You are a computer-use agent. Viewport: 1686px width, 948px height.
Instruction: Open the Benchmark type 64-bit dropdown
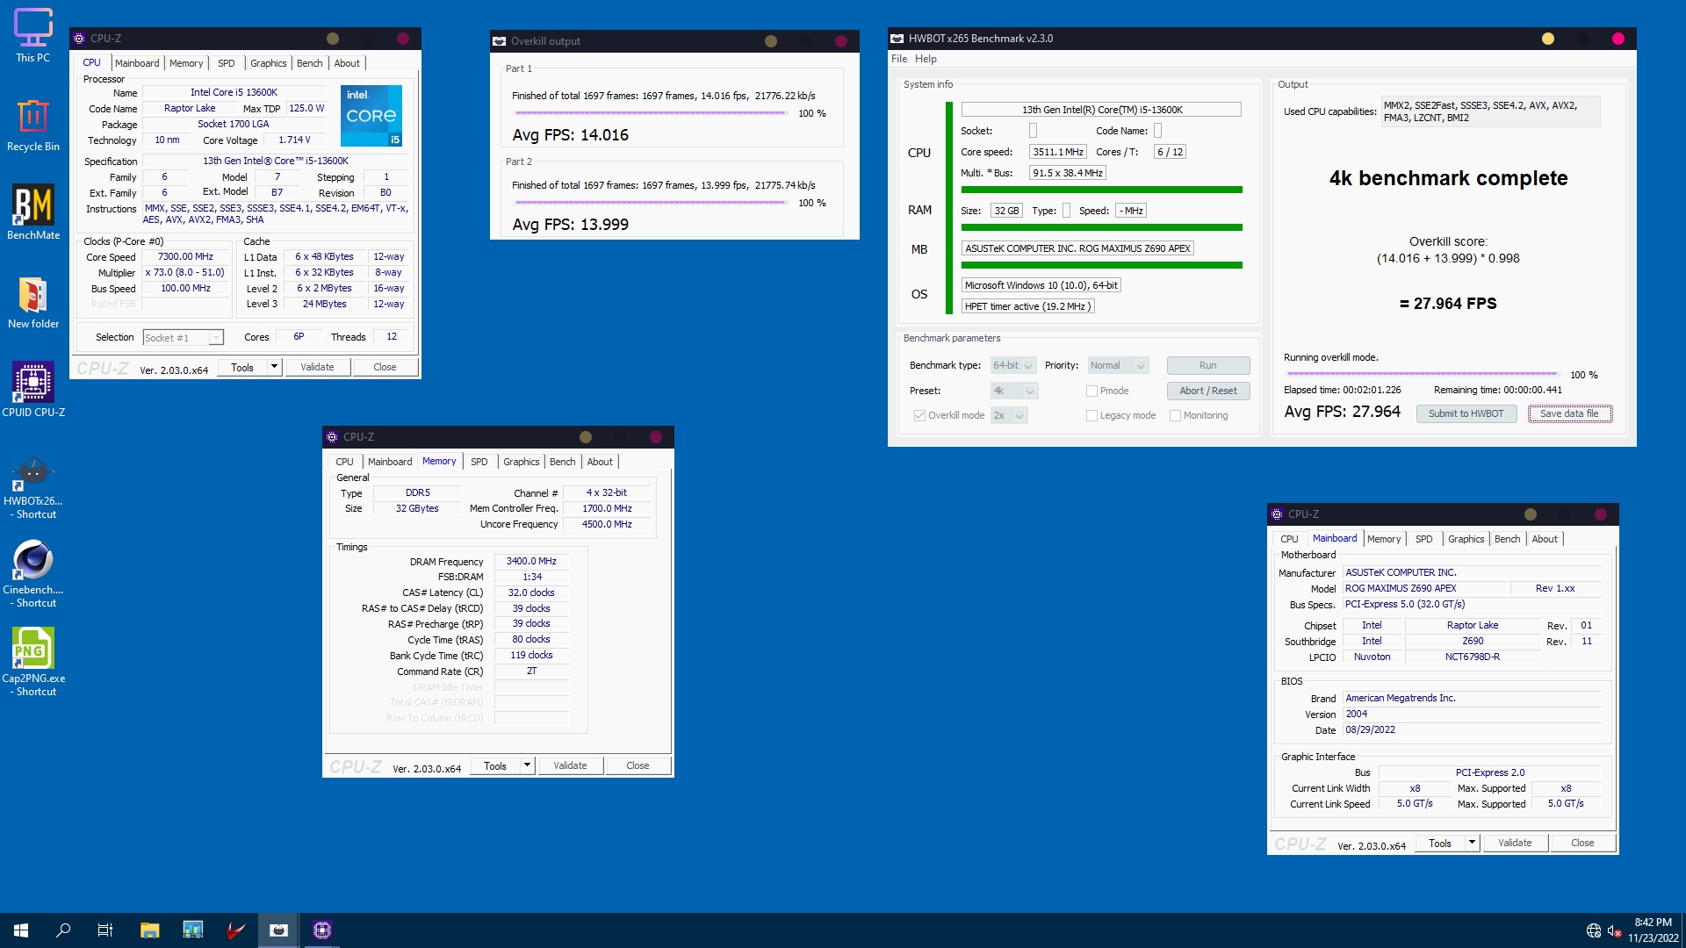[x=1013, y=365]
